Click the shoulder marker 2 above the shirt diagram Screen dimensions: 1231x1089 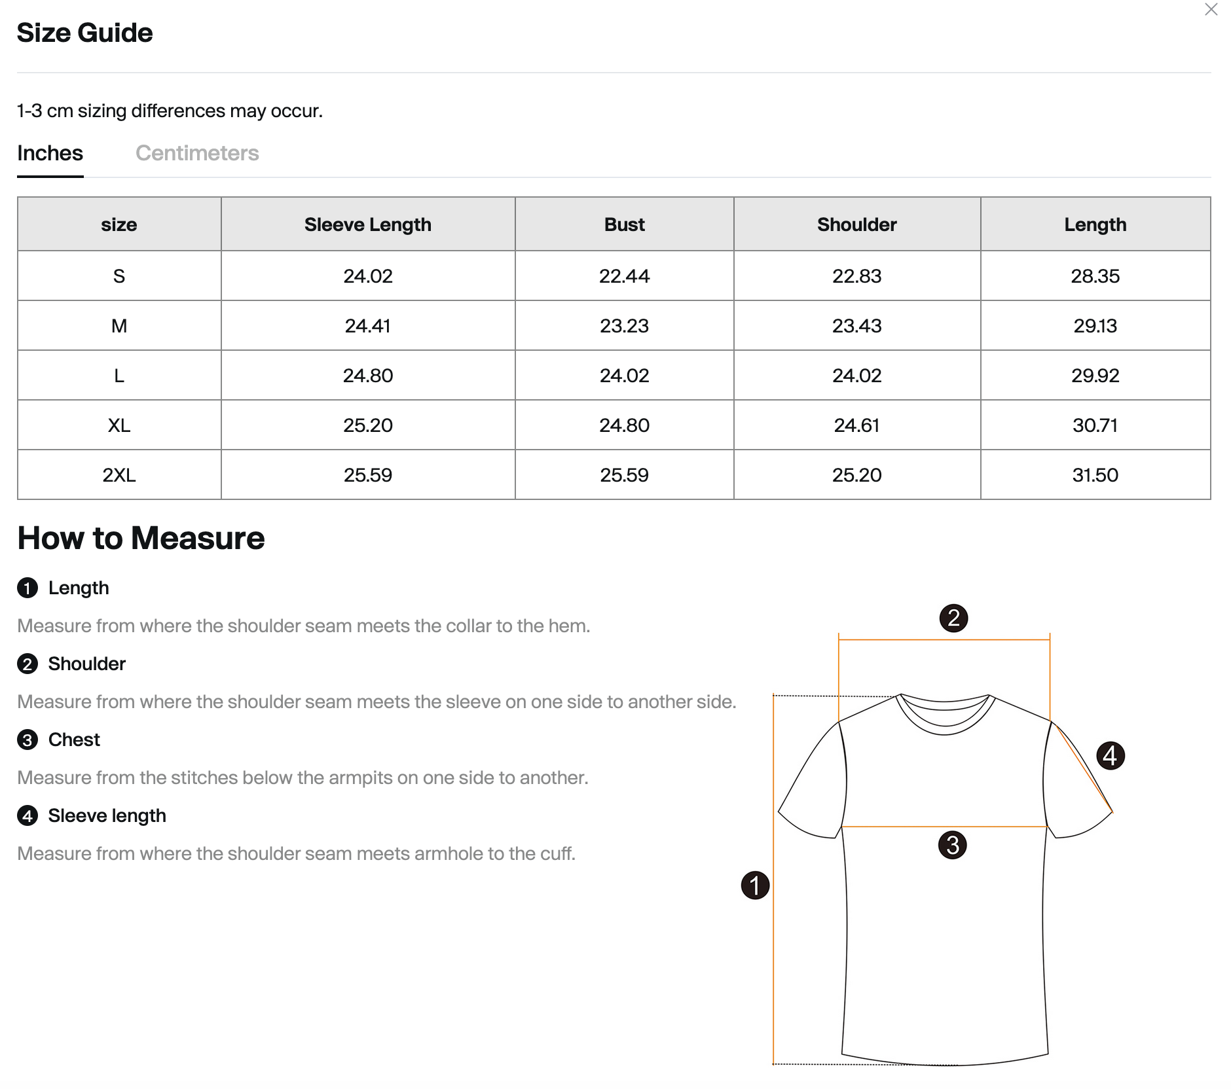[x=953, y=618]
